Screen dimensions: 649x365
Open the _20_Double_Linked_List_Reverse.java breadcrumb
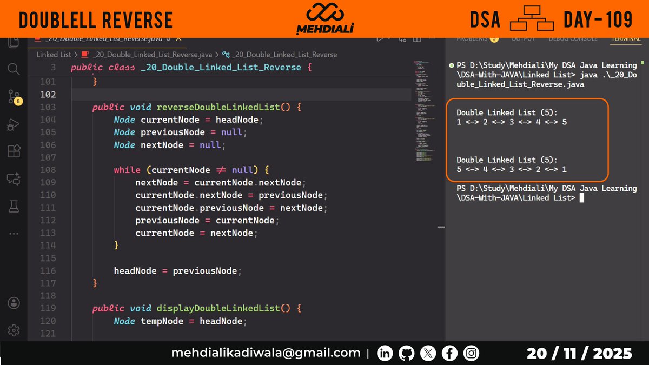(x=153, y=55)
